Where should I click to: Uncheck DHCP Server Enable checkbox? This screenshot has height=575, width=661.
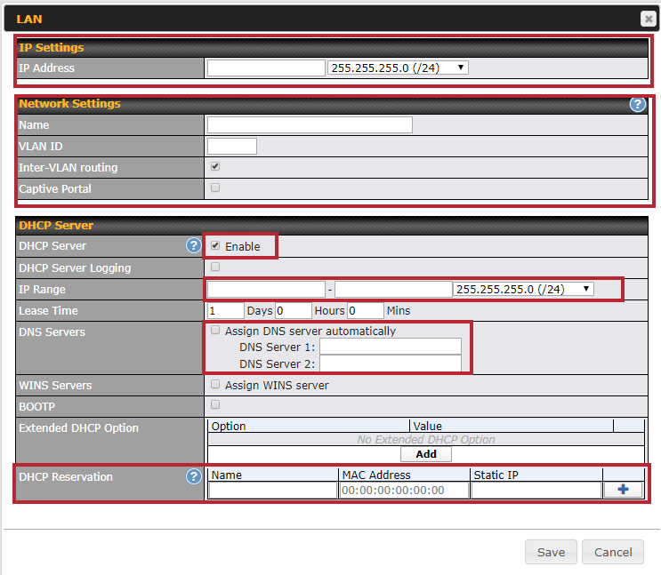click(215, 245)
